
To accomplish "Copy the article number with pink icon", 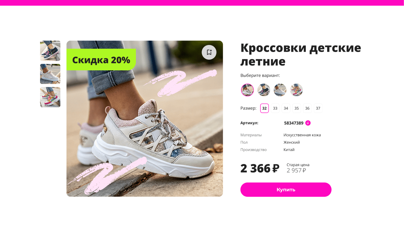I will pos(308,123).
